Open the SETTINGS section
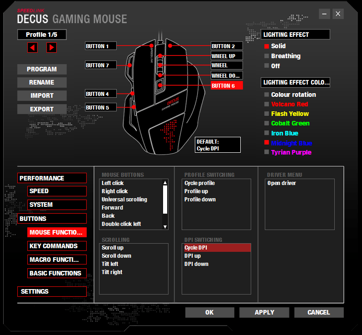362x335 pixels. pos(52,291)
